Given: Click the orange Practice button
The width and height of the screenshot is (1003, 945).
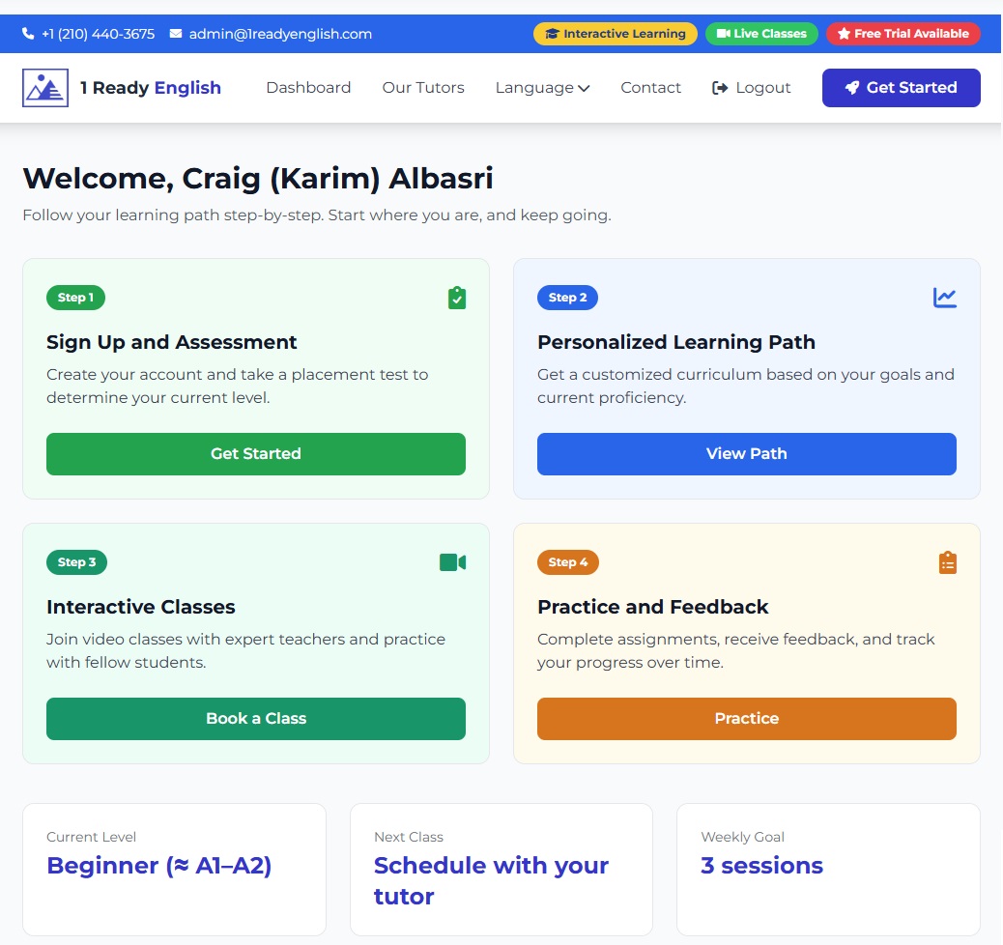Looking at the screenshot, I should pyautogui.click(x=747, y=719).
